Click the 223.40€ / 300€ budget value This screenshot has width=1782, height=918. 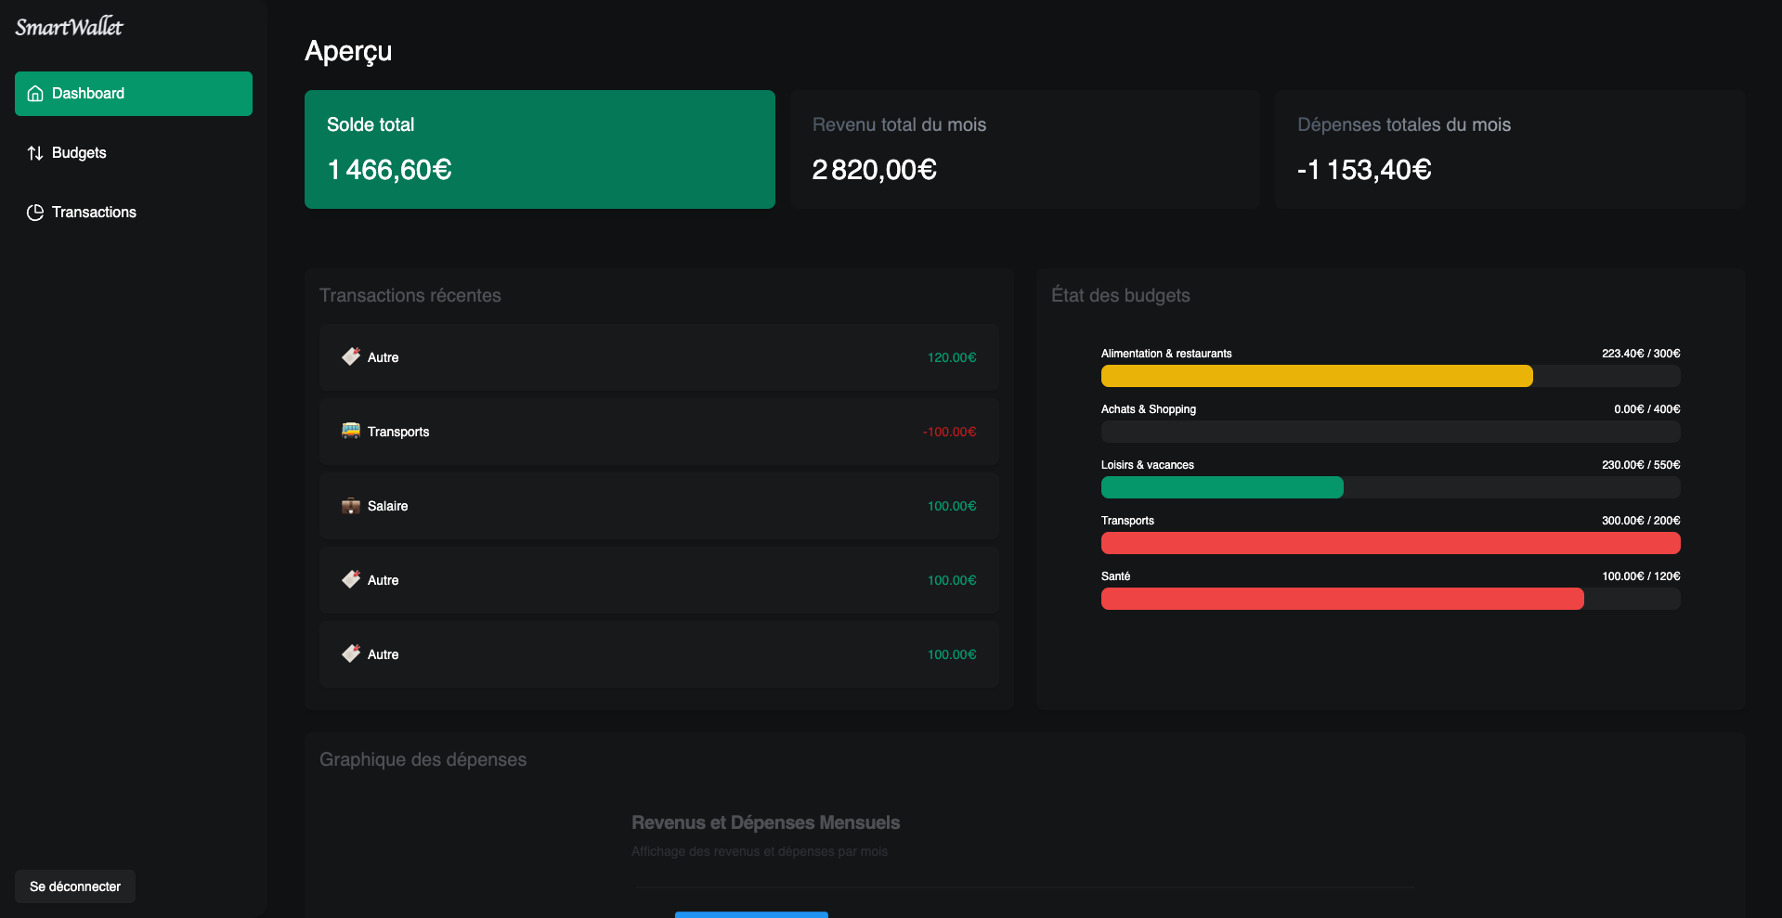coord(1641,354)
